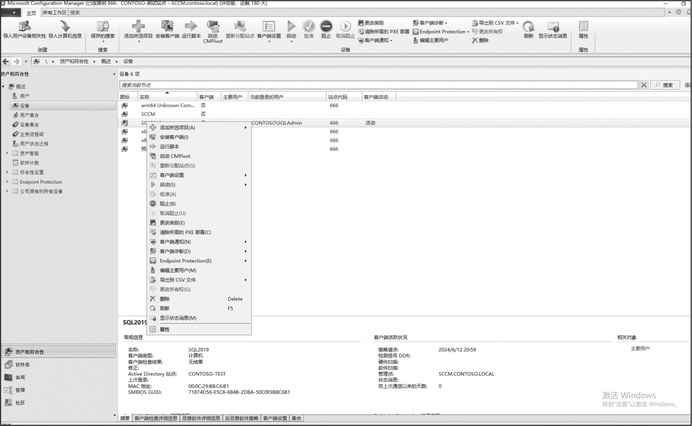Viewport: 692px width, 426px height.
Task: Open the 导出到 CSV 文件 ribbon dropdown
Action: [495, 23]
